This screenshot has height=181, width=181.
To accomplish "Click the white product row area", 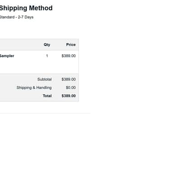I will tap(39, 62).
